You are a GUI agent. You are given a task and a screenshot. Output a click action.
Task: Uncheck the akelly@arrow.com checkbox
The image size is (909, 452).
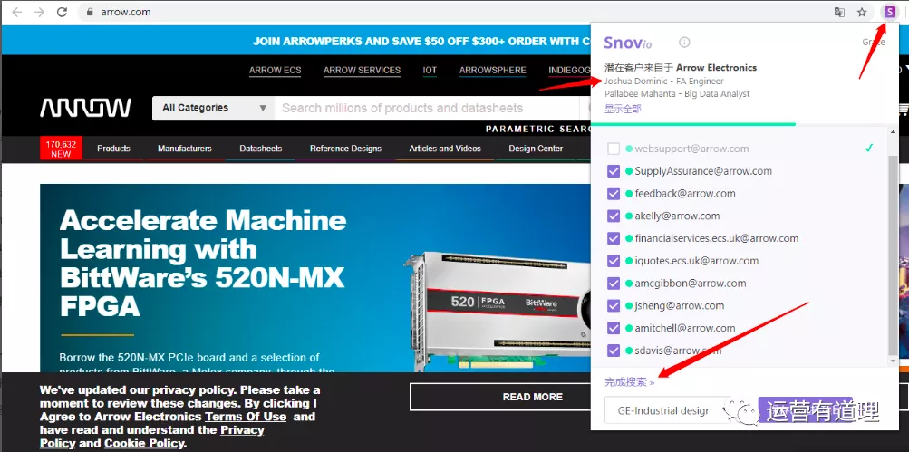614,216
